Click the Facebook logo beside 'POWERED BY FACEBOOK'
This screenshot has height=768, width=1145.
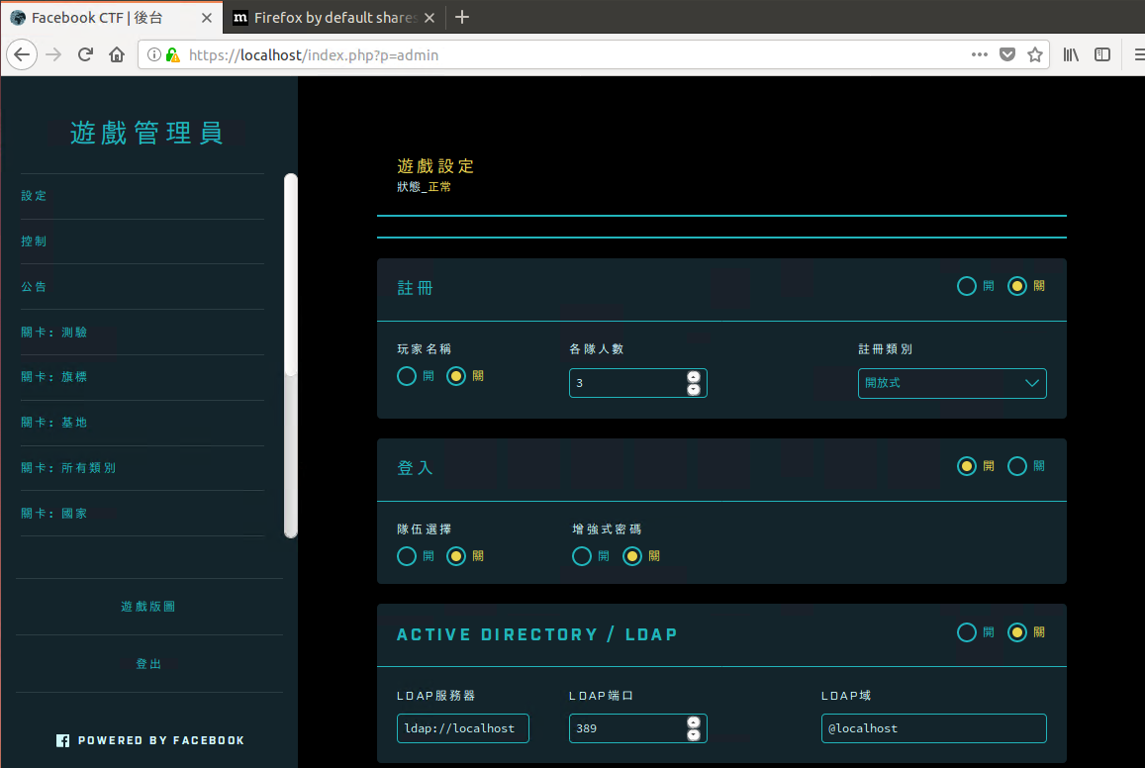(61, 739)
